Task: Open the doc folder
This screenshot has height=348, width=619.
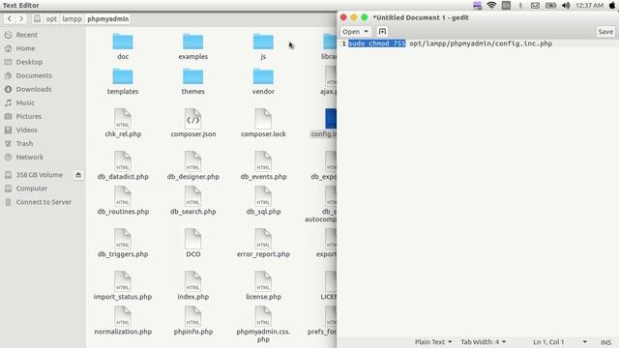Action: (x=123, y=42)
